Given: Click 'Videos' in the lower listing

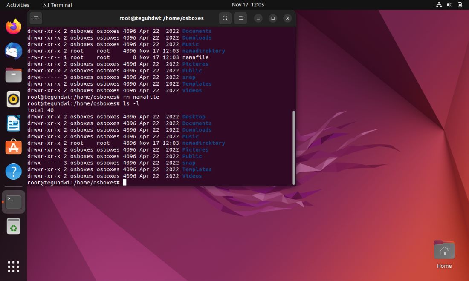Looking at the screenshot, I should tap(192, 176).
